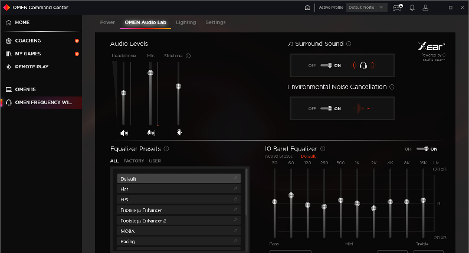Screen dimensions: 469x253
Task: Show 10 Band Equalizer info icon
Action: (x=323, y=149)
